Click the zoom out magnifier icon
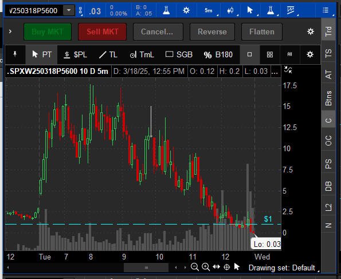The width and height of the screenshot is (341, 279). tap(195, 267)
